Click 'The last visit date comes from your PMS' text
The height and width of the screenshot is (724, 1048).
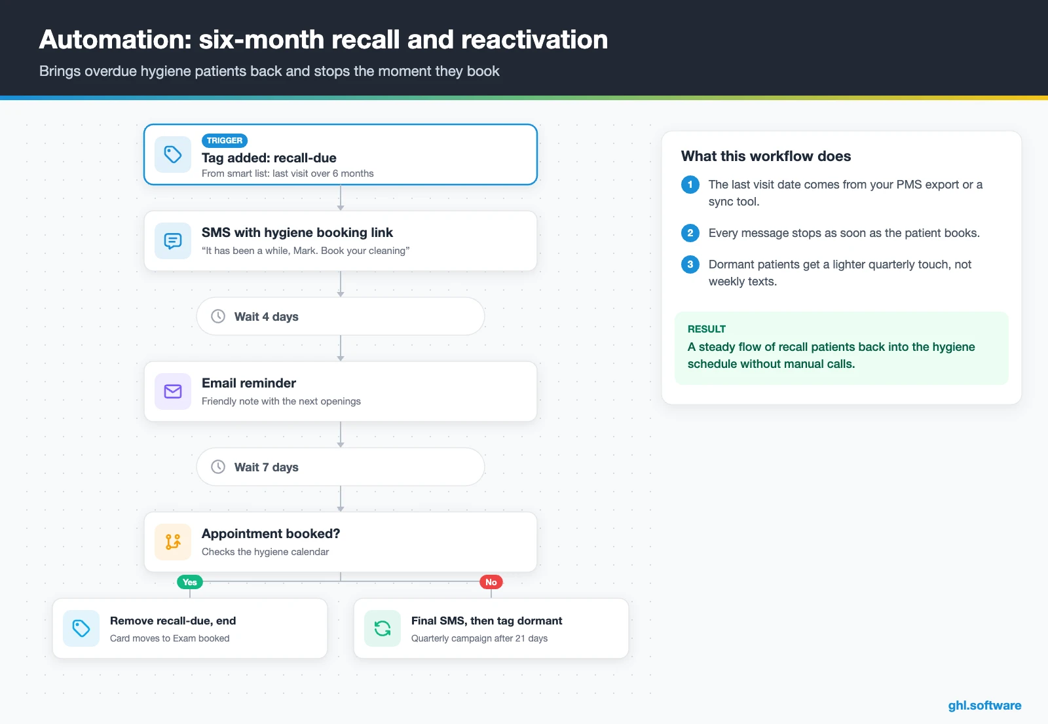coord(846,193)
